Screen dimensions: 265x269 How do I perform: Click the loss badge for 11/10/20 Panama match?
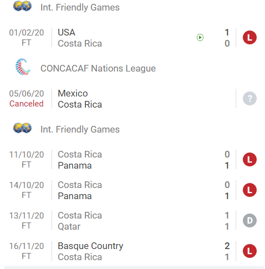click(249, 160)
